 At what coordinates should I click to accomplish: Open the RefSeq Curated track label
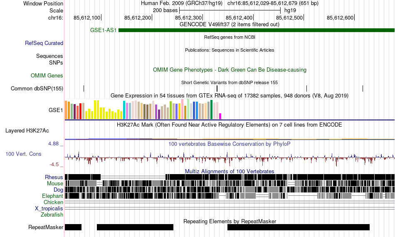point(44,43)
